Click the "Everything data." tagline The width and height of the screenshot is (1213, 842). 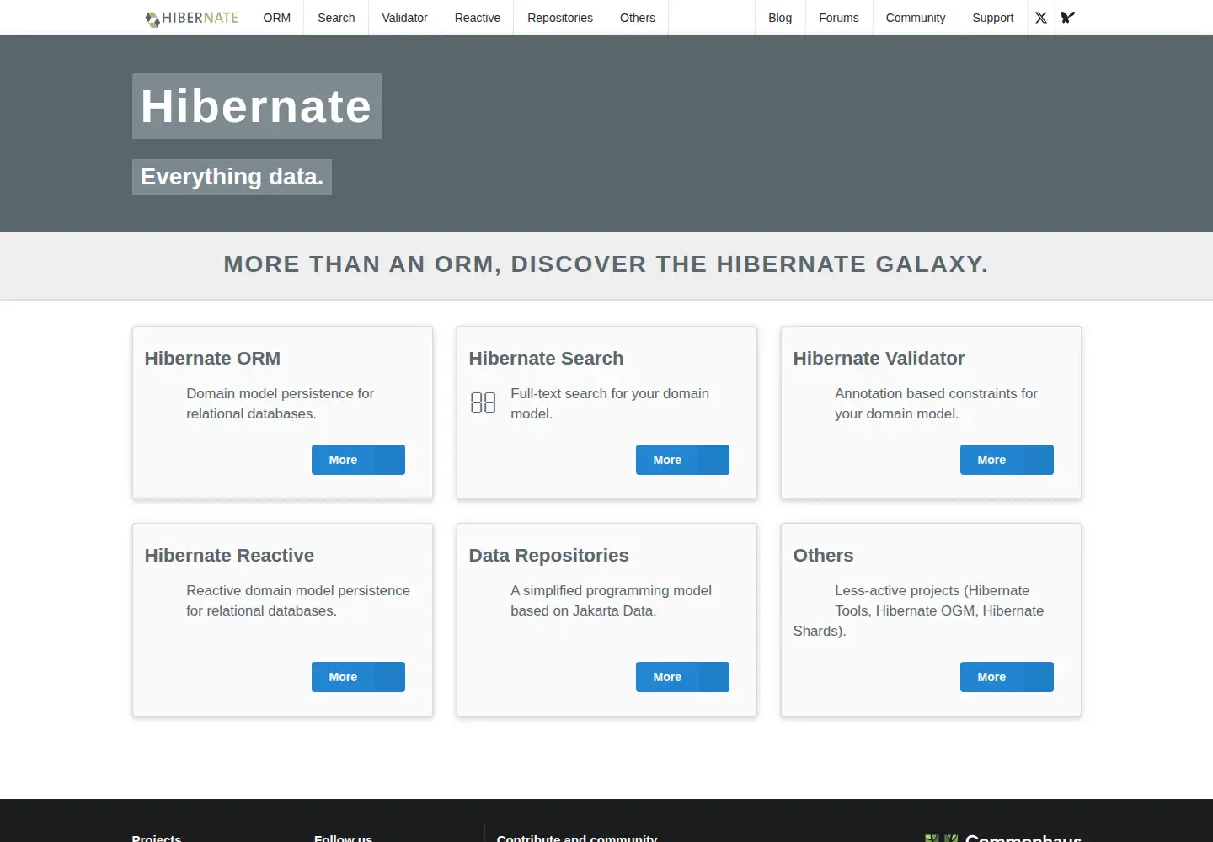pyautogui.click(x=232, y=177)
